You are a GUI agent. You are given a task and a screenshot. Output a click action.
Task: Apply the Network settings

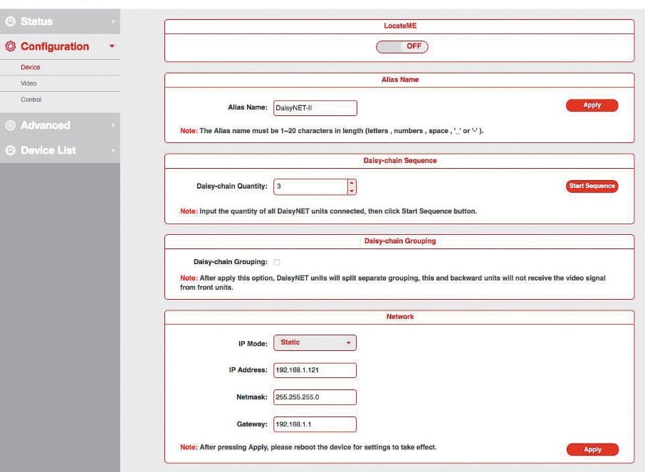pos(592,449)
